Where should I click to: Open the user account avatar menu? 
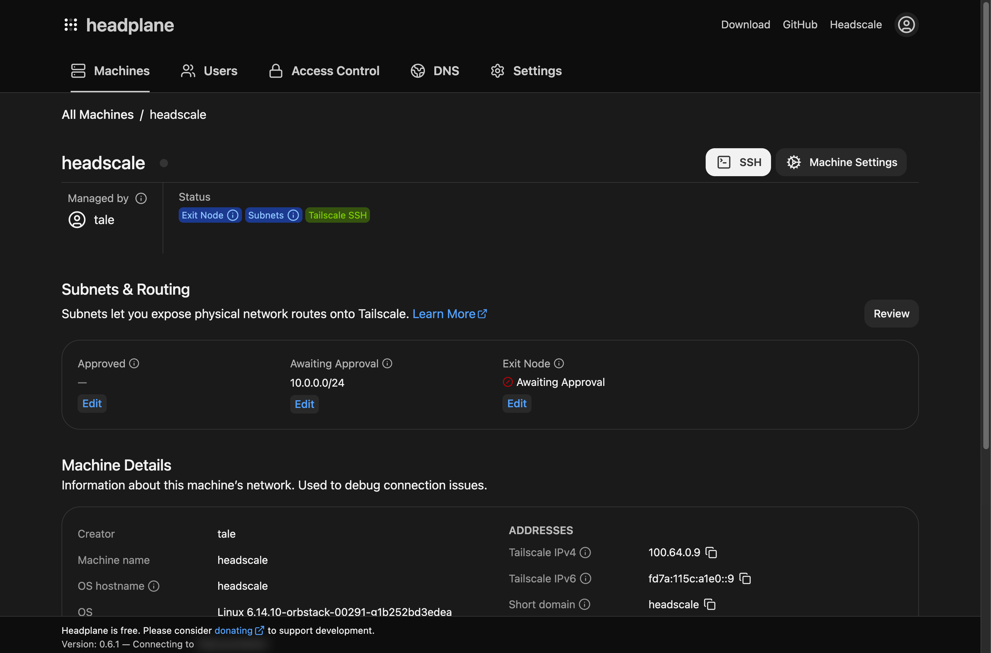point(906,24)
